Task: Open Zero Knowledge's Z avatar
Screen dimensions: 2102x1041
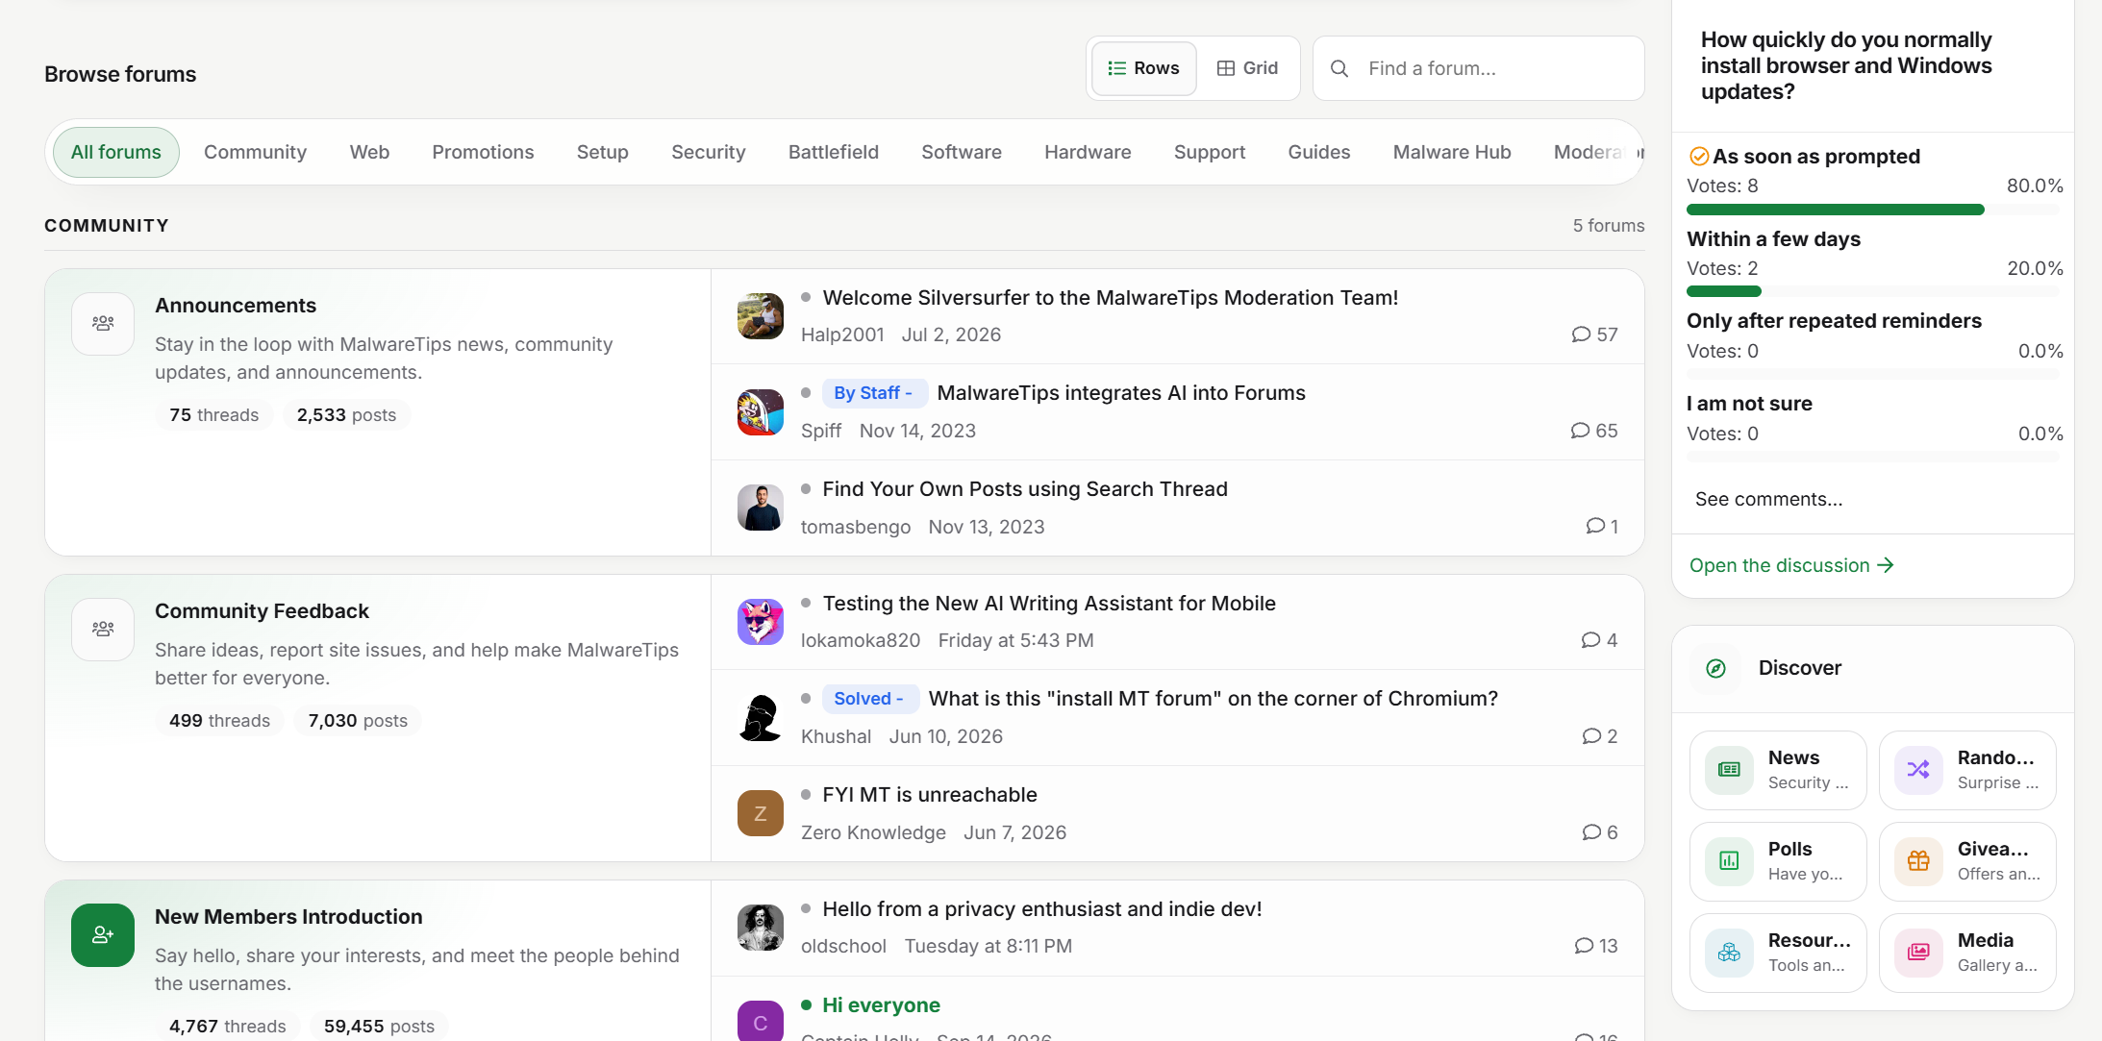Action: pyautogui.click(x=761, y=813)
